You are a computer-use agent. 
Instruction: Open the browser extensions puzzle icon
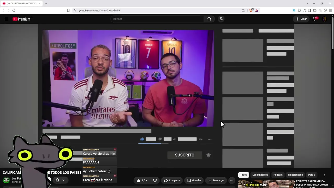(x=299, y=10)
